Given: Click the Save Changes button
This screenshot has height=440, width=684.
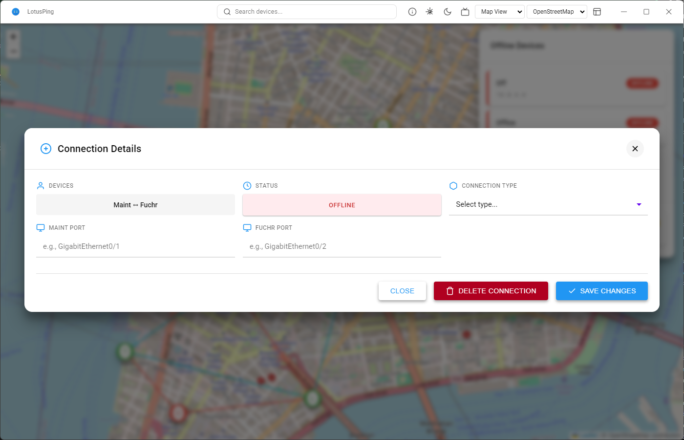Looking at the screenshot, I should (601, 291).
